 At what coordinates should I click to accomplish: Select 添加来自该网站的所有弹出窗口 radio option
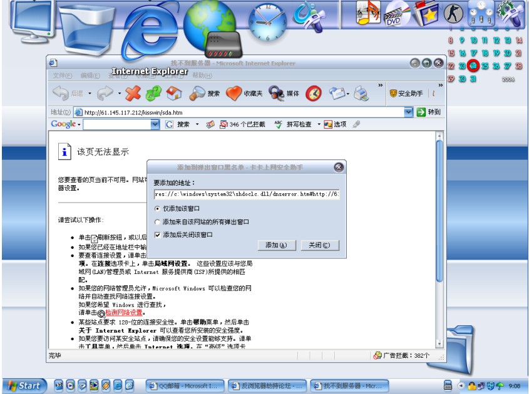(157, 222)
